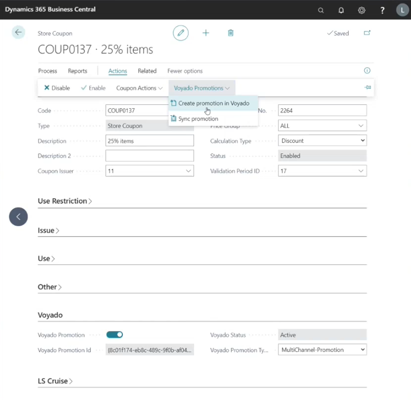Click the Saved status indicator
The image size is (411, 400).
point(338,33)
